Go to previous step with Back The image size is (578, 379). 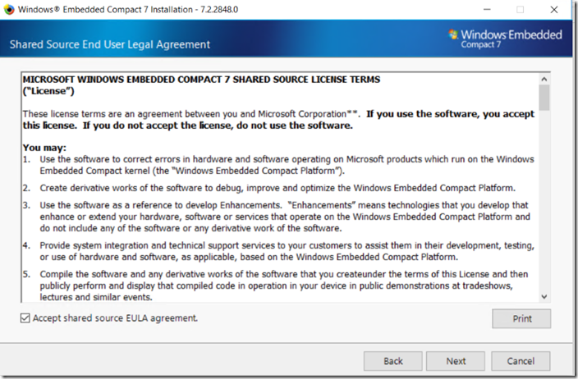[x=393, y=361]
